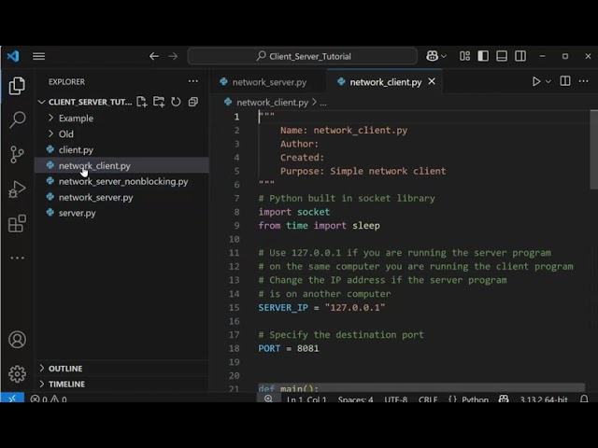Click the hamburger application menu
The height and width of the screenshot is (448, 598).
tap(39, 56)
